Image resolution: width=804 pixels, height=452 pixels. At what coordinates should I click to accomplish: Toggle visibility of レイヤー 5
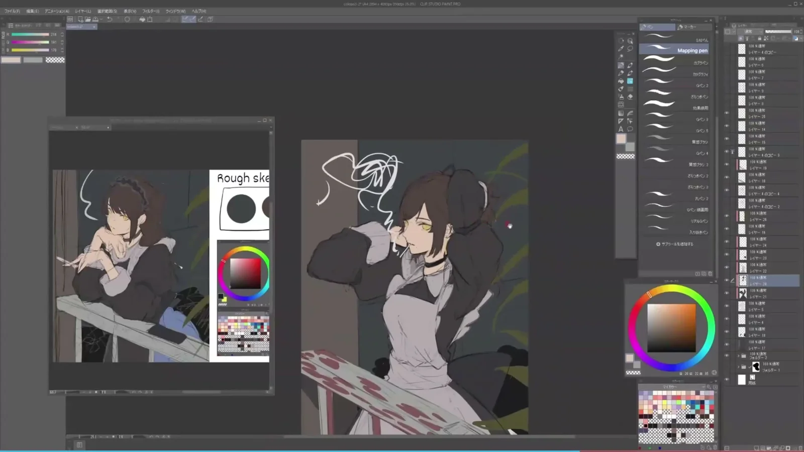tap(727, 306)
